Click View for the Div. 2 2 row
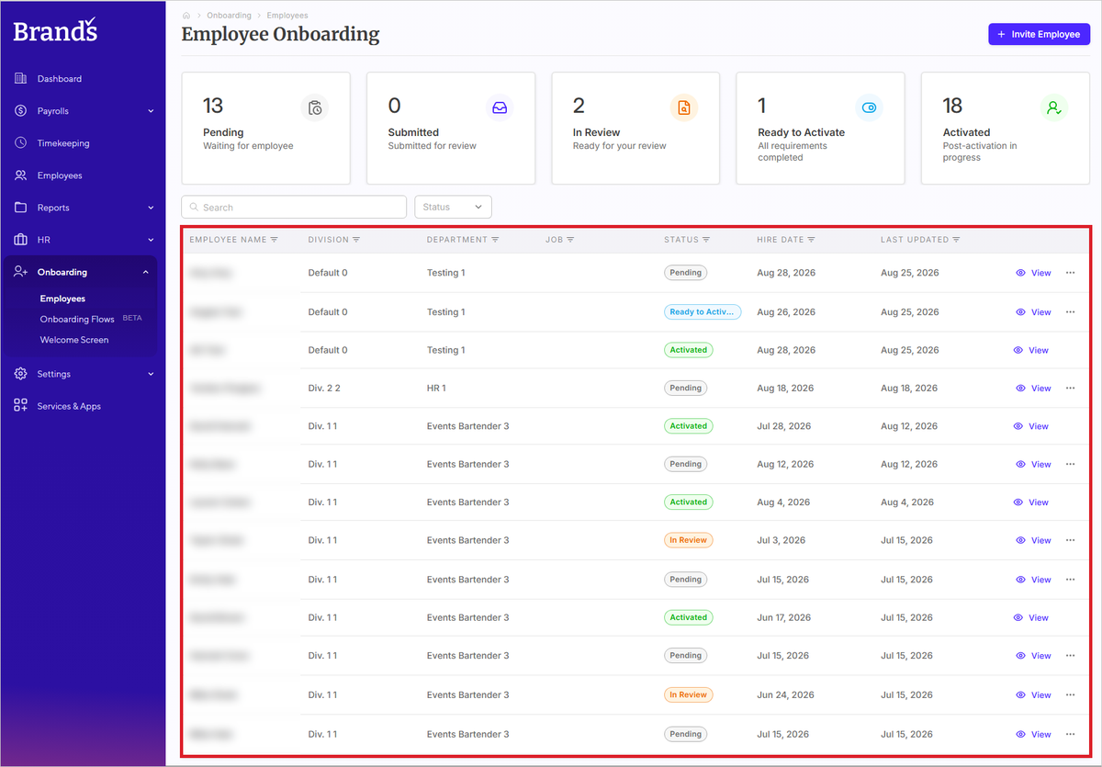This screenshot has width=1102, height=767. click(x=1033, y=389)
